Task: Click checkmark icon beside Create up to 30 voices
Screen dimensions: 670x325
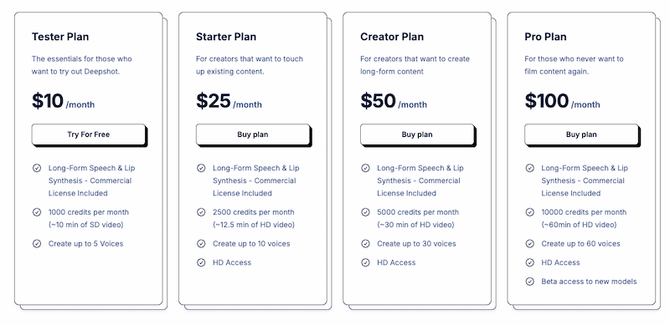Action: 365,243
